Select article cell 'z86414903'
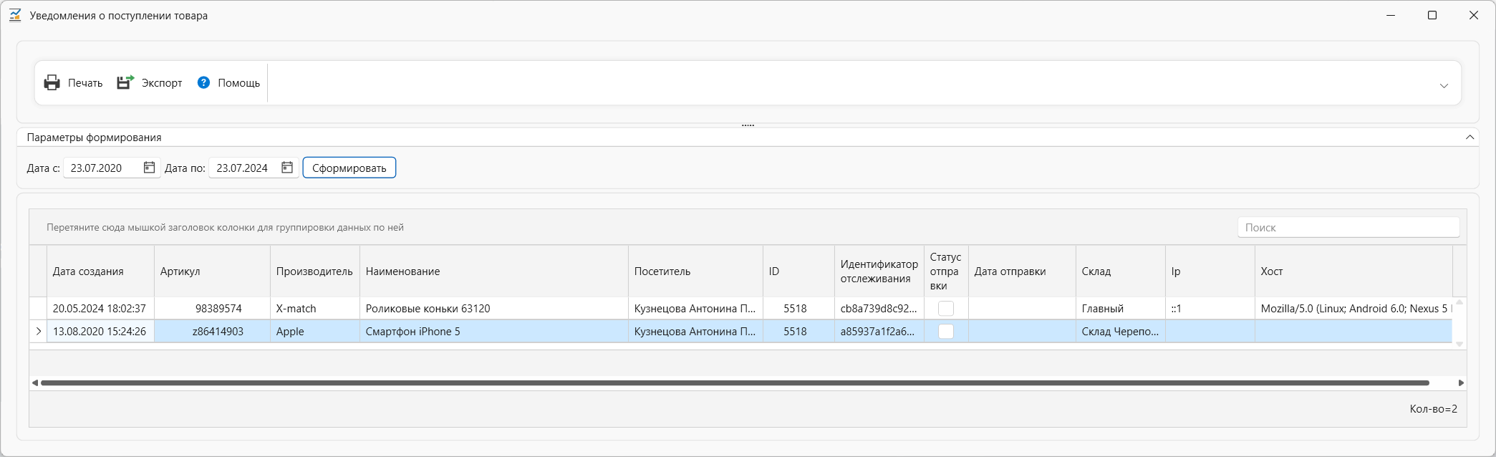The width and height of the screenshot is (1496, 457). click(212, 332)
